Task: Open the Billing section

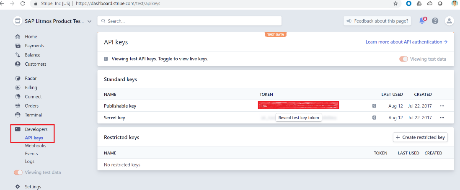Action: (31, 87)
